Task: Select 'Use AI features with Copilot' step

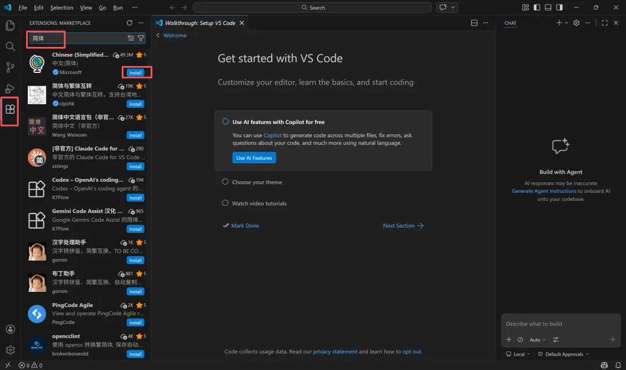Action: [278, 122]
